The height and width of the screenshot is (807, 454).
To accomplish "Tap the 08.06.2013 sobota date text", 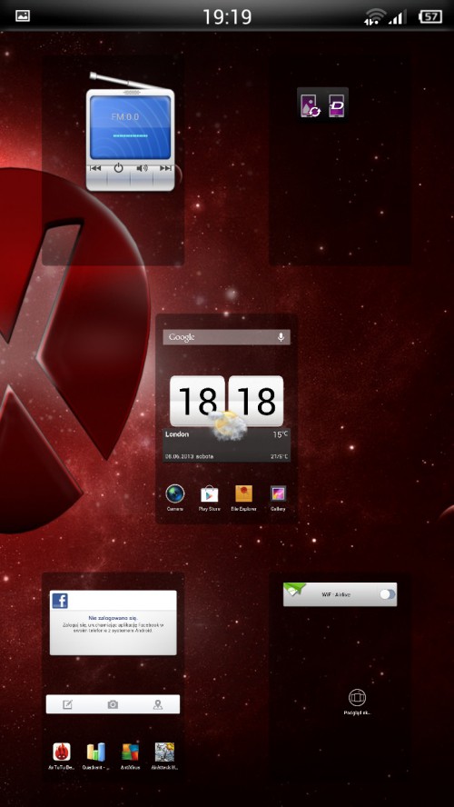I will pyautogui.click(x=189, y=456).
